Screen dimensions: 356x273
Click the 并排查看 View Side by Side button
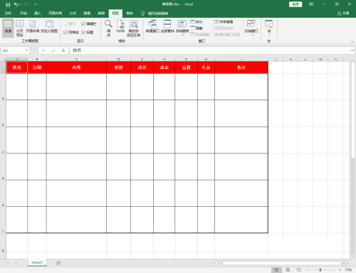coord(224,22)
